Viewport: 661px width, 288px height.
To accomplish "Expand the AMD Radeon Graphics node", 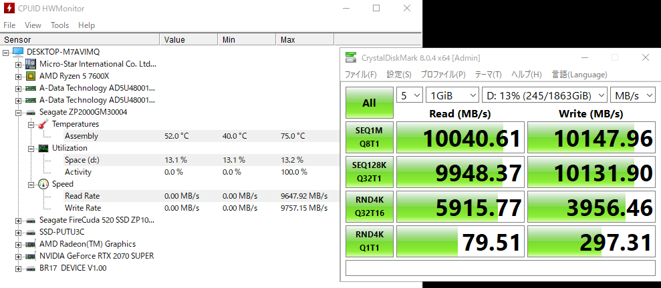I will coord(18,244).
